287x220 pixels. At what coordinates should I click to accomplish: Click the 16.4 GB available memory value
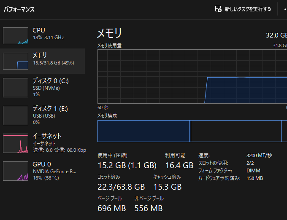pos(179,165)
